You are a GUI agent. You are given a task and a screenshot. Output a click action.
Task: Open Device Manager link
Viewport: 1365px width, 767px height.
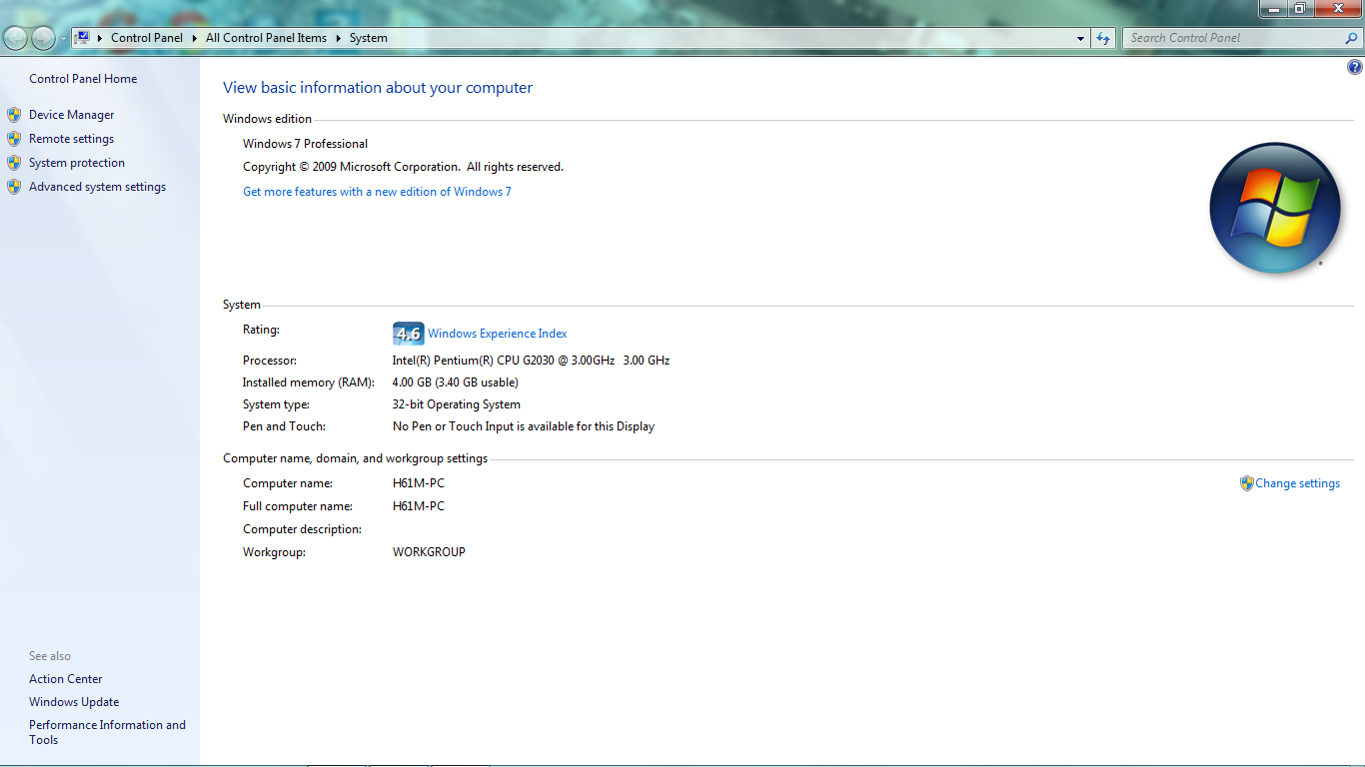(72, 115)
